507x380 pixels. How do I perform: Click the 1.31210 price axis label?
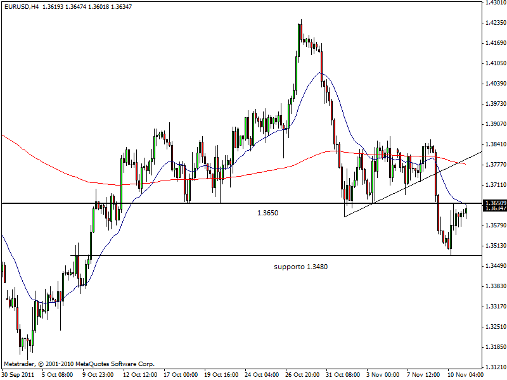494,367
